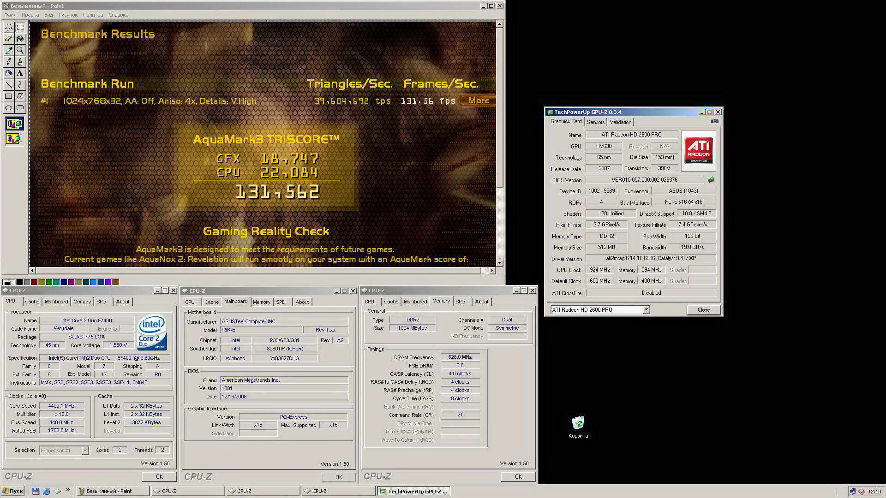
Task: Pick the dark red color swatch
Action: pos(34,282)
